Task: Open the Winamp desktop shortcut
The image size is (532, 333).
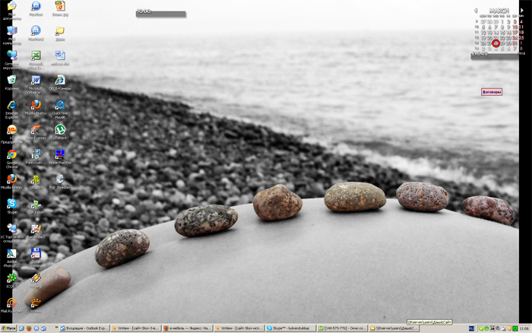Action: click(36, 280)
